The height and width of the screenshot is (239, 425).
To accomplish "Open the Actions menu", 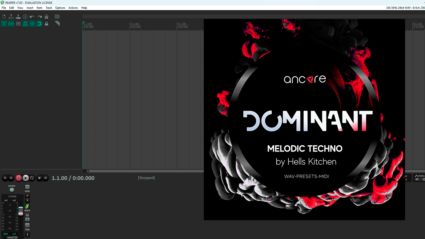I will tap(73, 8).
